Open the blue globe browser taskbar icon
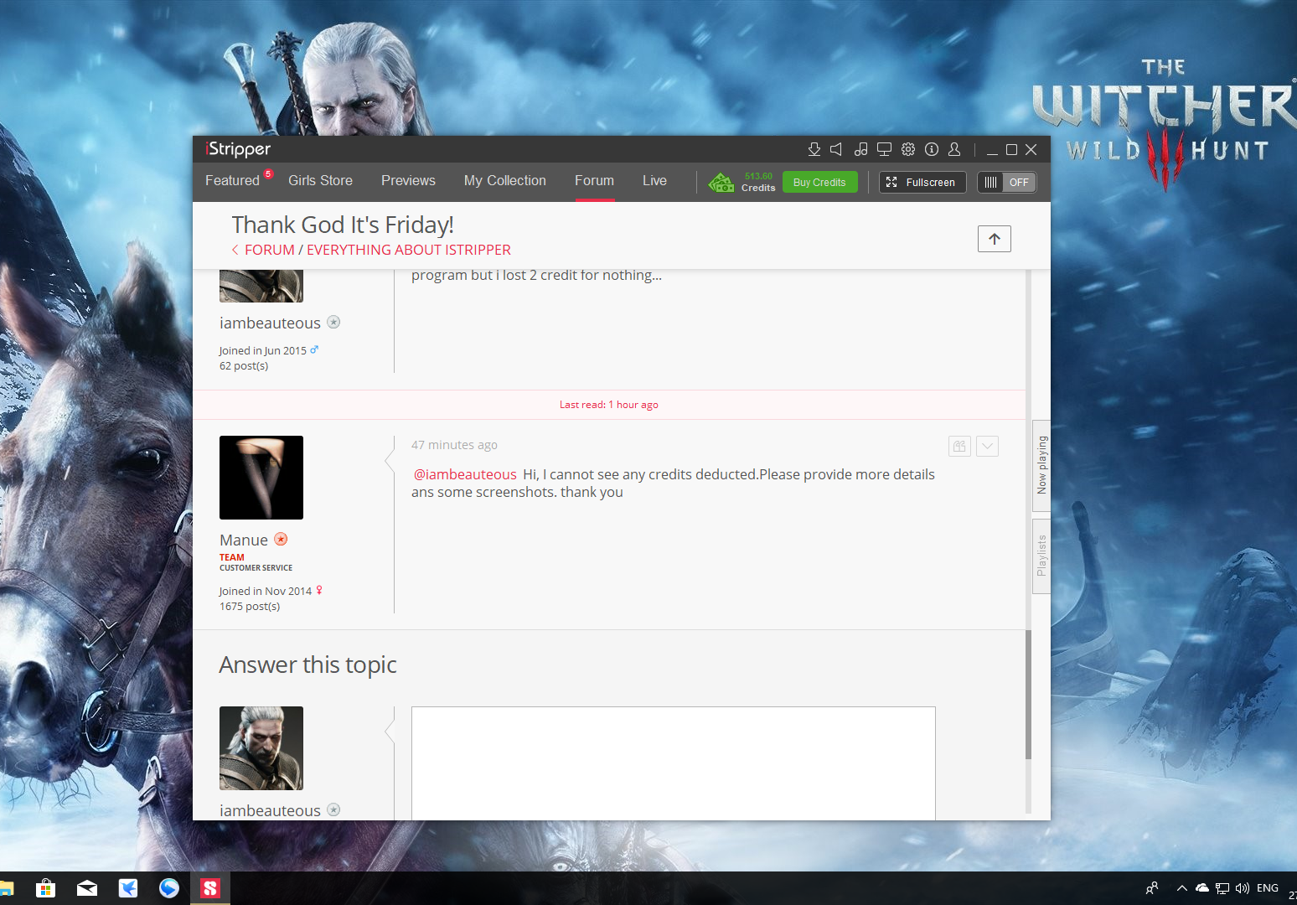Viewport: 1297px width, 905px height. (x=169, y=888)
